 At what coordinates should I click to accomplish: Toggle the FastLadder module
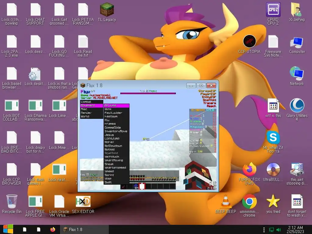click(117, 113)
